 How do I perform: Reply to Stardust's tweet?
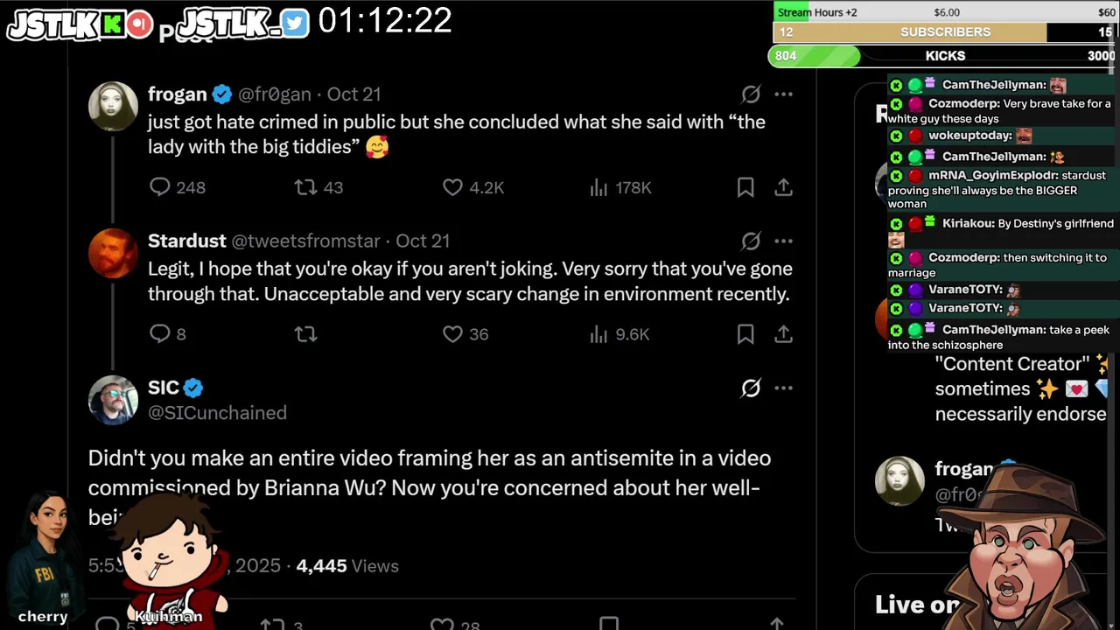point(160,333)
